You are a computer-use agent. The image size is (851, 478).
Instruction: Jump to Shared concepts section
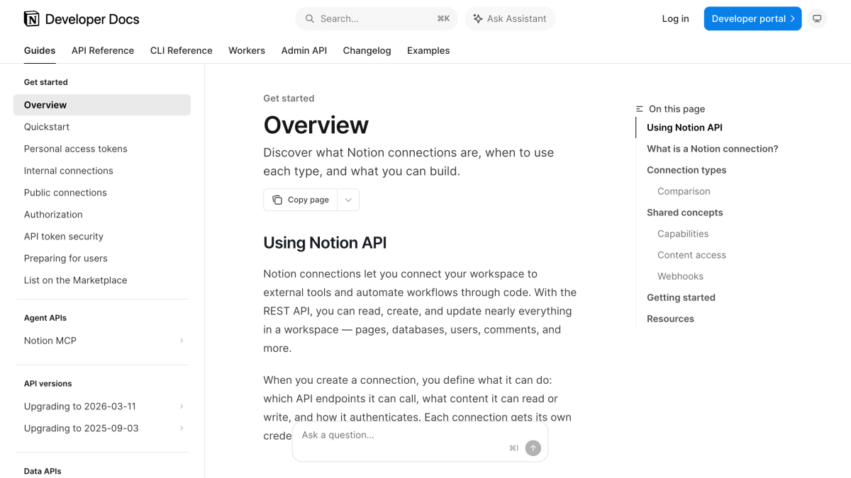(x=685, y=212)
